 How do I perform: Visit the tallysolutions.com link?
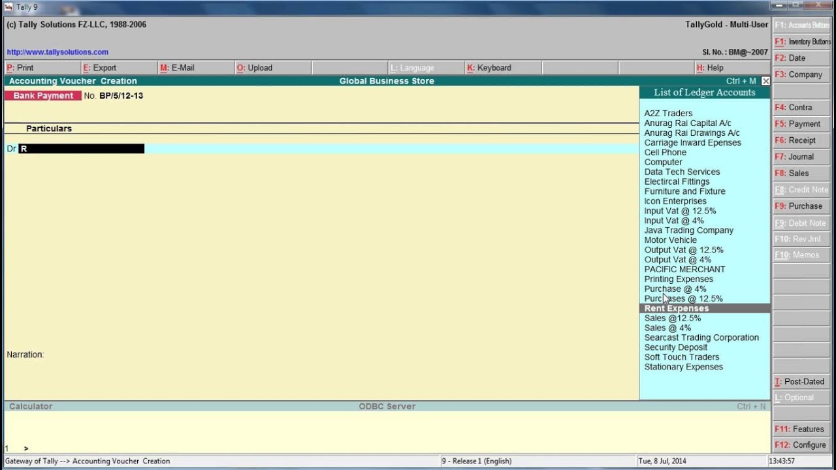click(57, 52)
